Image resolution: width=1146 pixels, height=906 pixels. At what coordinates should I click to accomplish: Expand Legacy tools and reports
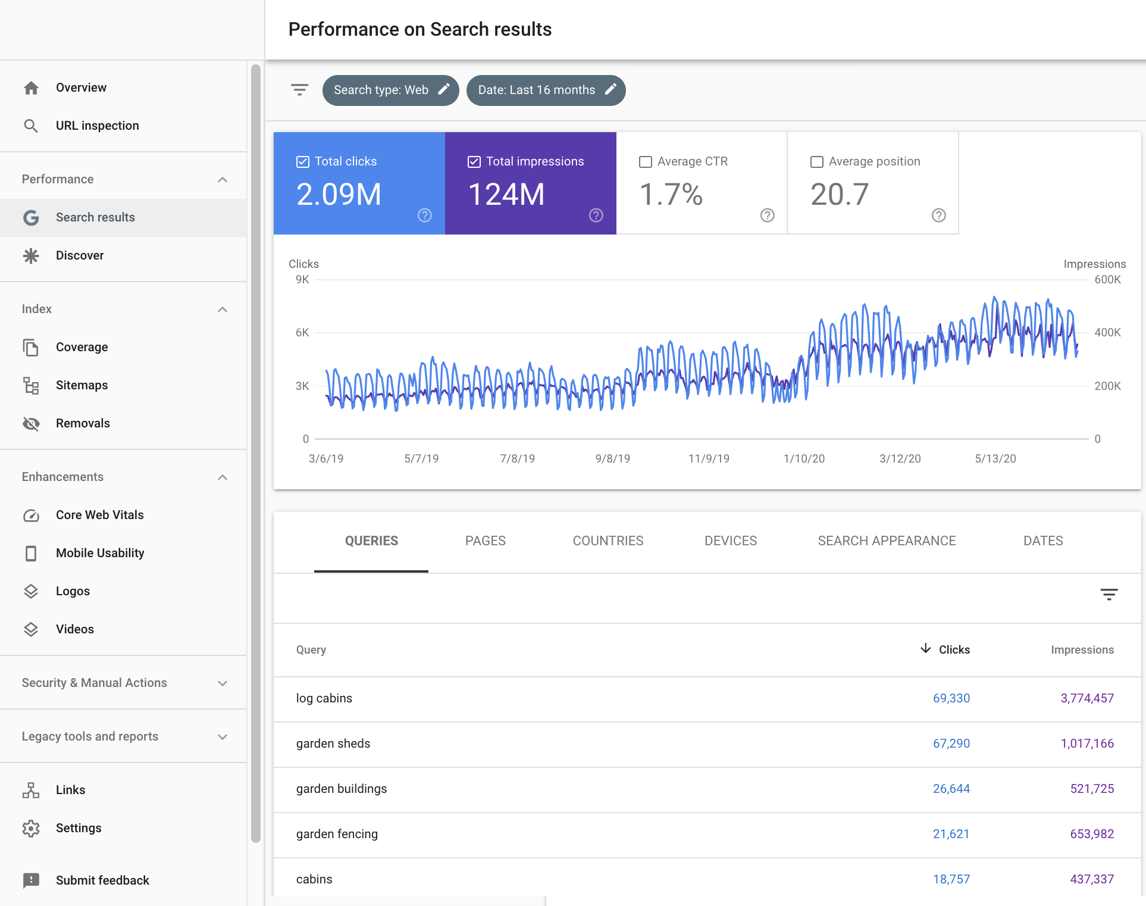223,736
